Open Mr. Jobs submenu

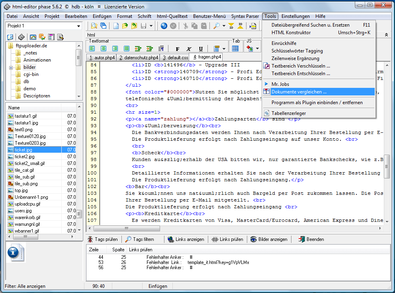(x=319, y=84)
